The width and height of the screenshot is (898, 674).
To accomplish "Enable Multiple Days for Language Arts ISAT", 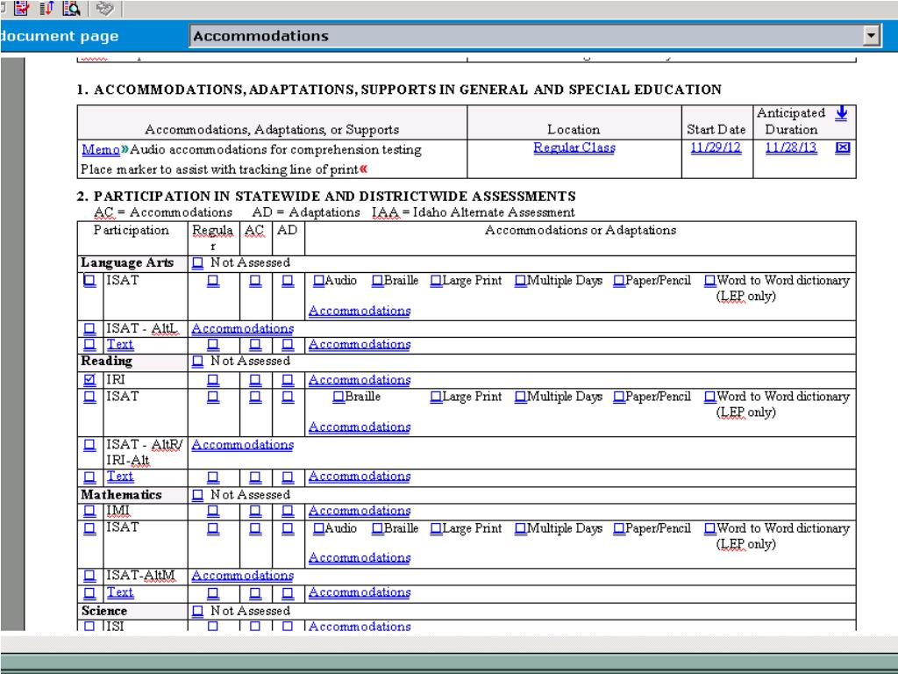I will 521,281.
